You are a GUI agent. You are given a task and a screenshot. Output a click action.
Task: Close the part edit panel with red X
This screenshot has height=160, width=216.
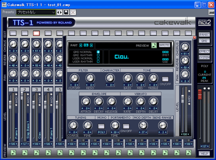pyautogui.click(x=194, y=38)
